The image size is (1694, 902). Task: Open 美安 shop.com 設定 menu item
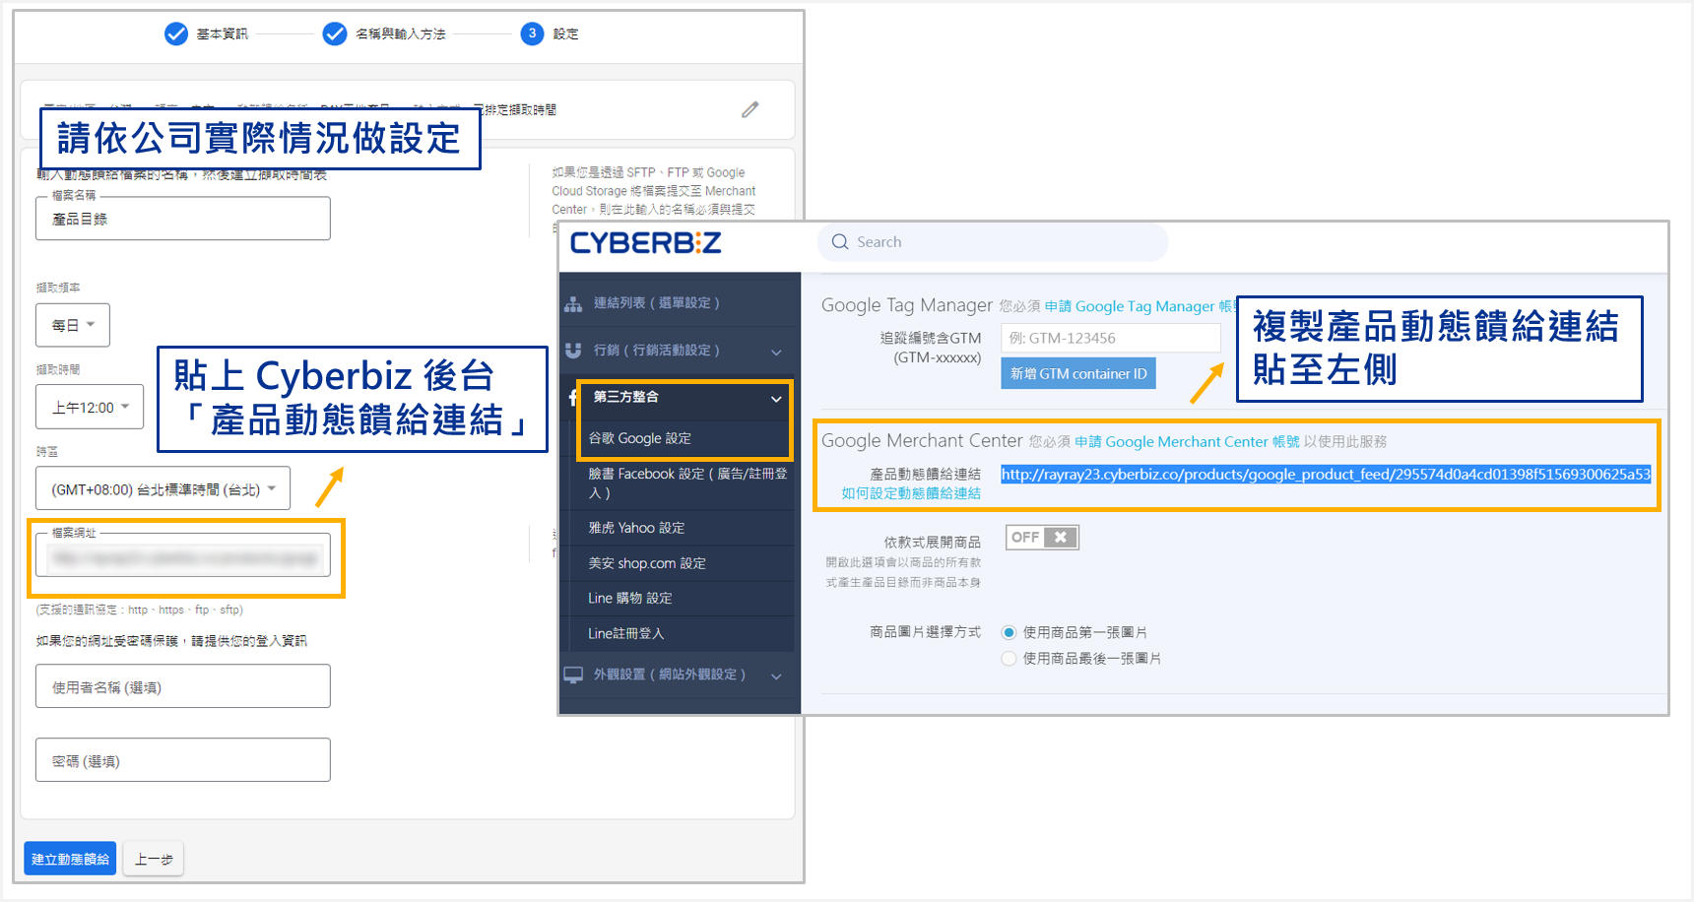647,563
